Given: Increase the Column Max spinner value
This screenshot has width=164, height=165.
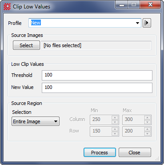Looking at the screenshot, I should pos(147,117).
